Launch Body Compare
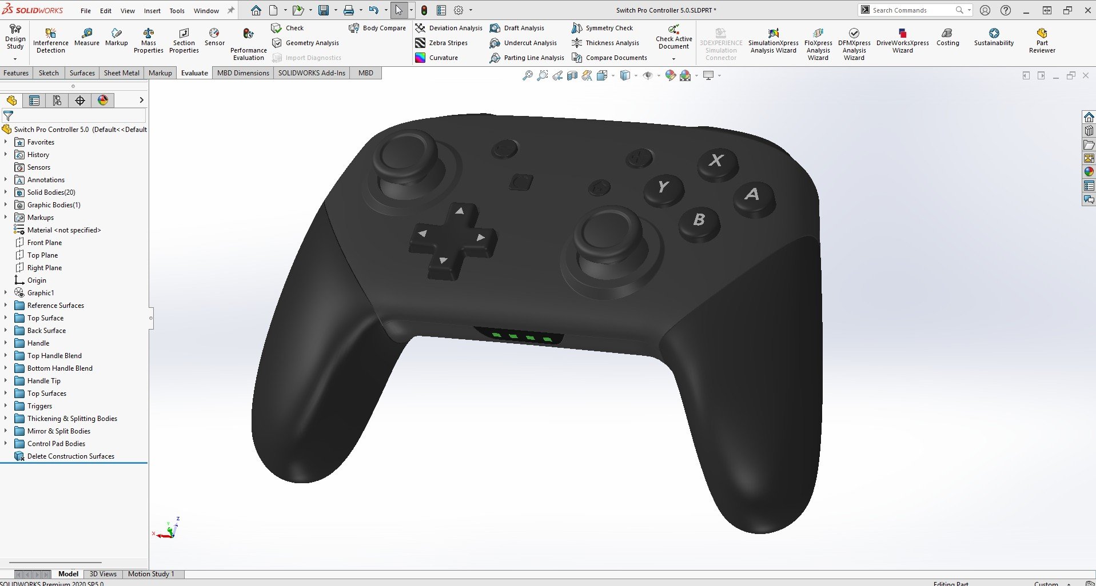1096x586 pixels. point(377,28)
